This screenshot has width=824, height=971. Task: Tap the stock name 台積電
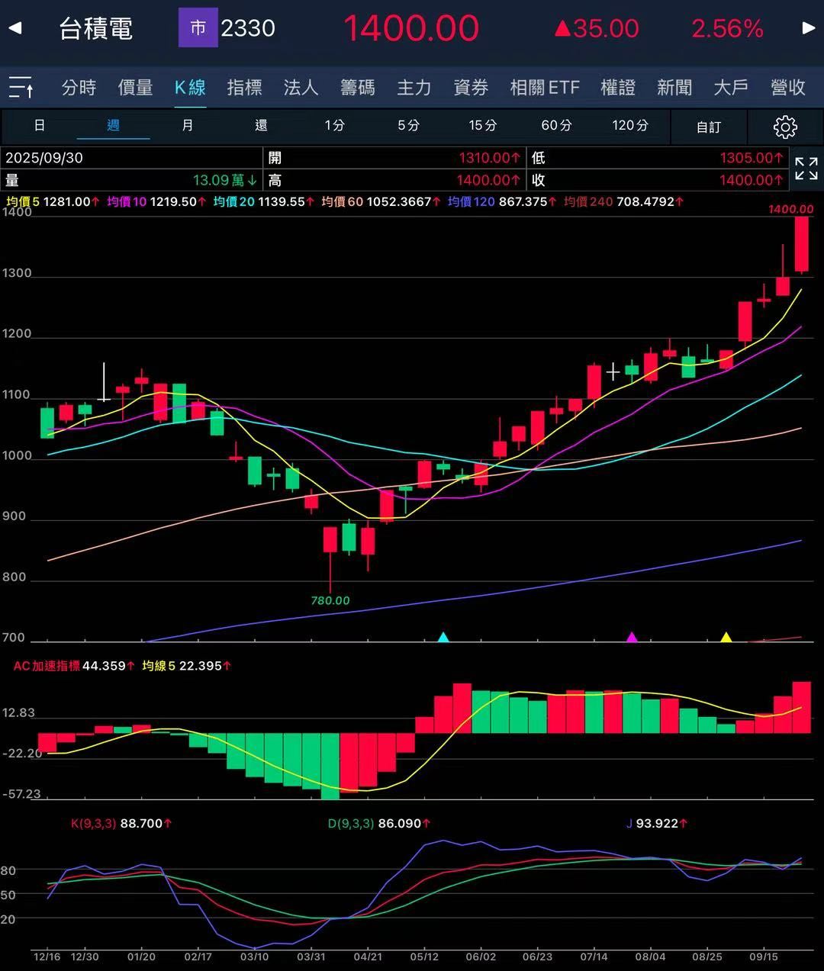coord(96,29)
